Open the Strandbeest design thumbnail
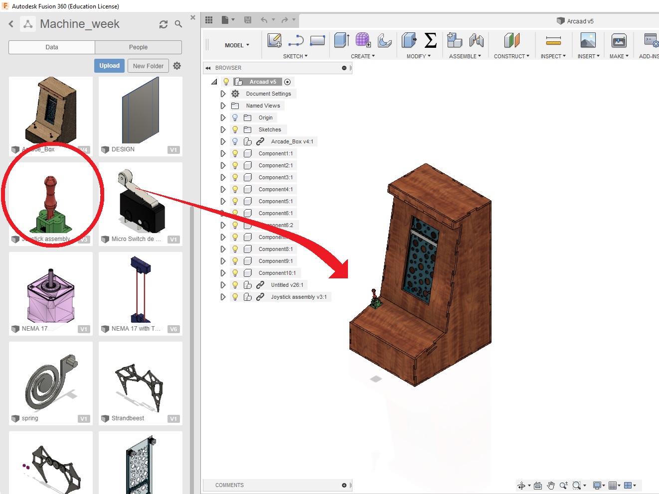 point(140,383)
